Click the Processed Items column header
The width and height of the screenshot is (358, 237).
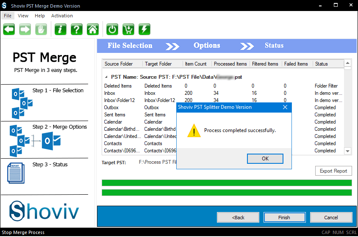230,64
